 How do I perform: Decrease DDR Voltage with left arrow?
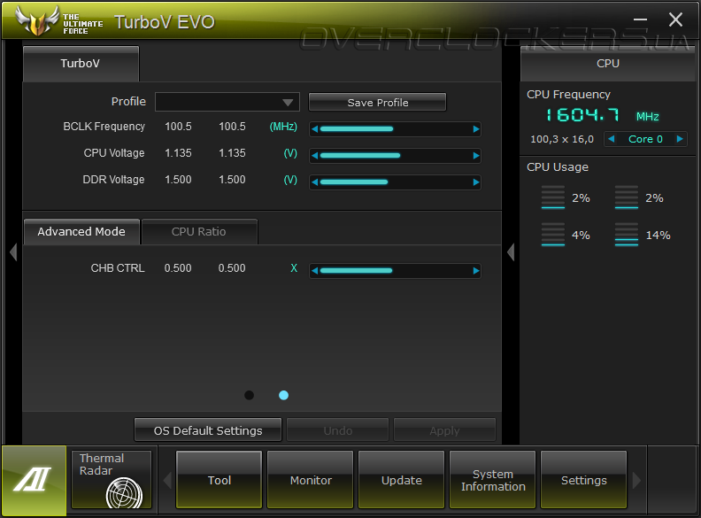(x=315, y=182)
